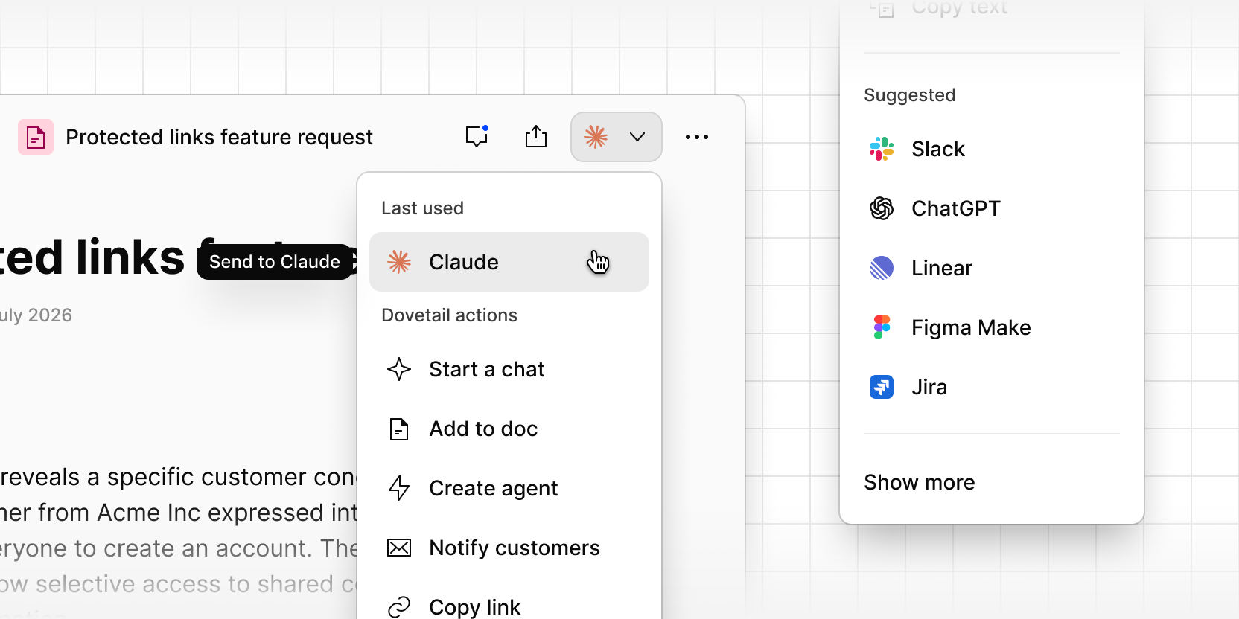This screenshot has width=1239, height=619.
Task: Select Jira in Suggested list
Action: [x=992, y=387]
